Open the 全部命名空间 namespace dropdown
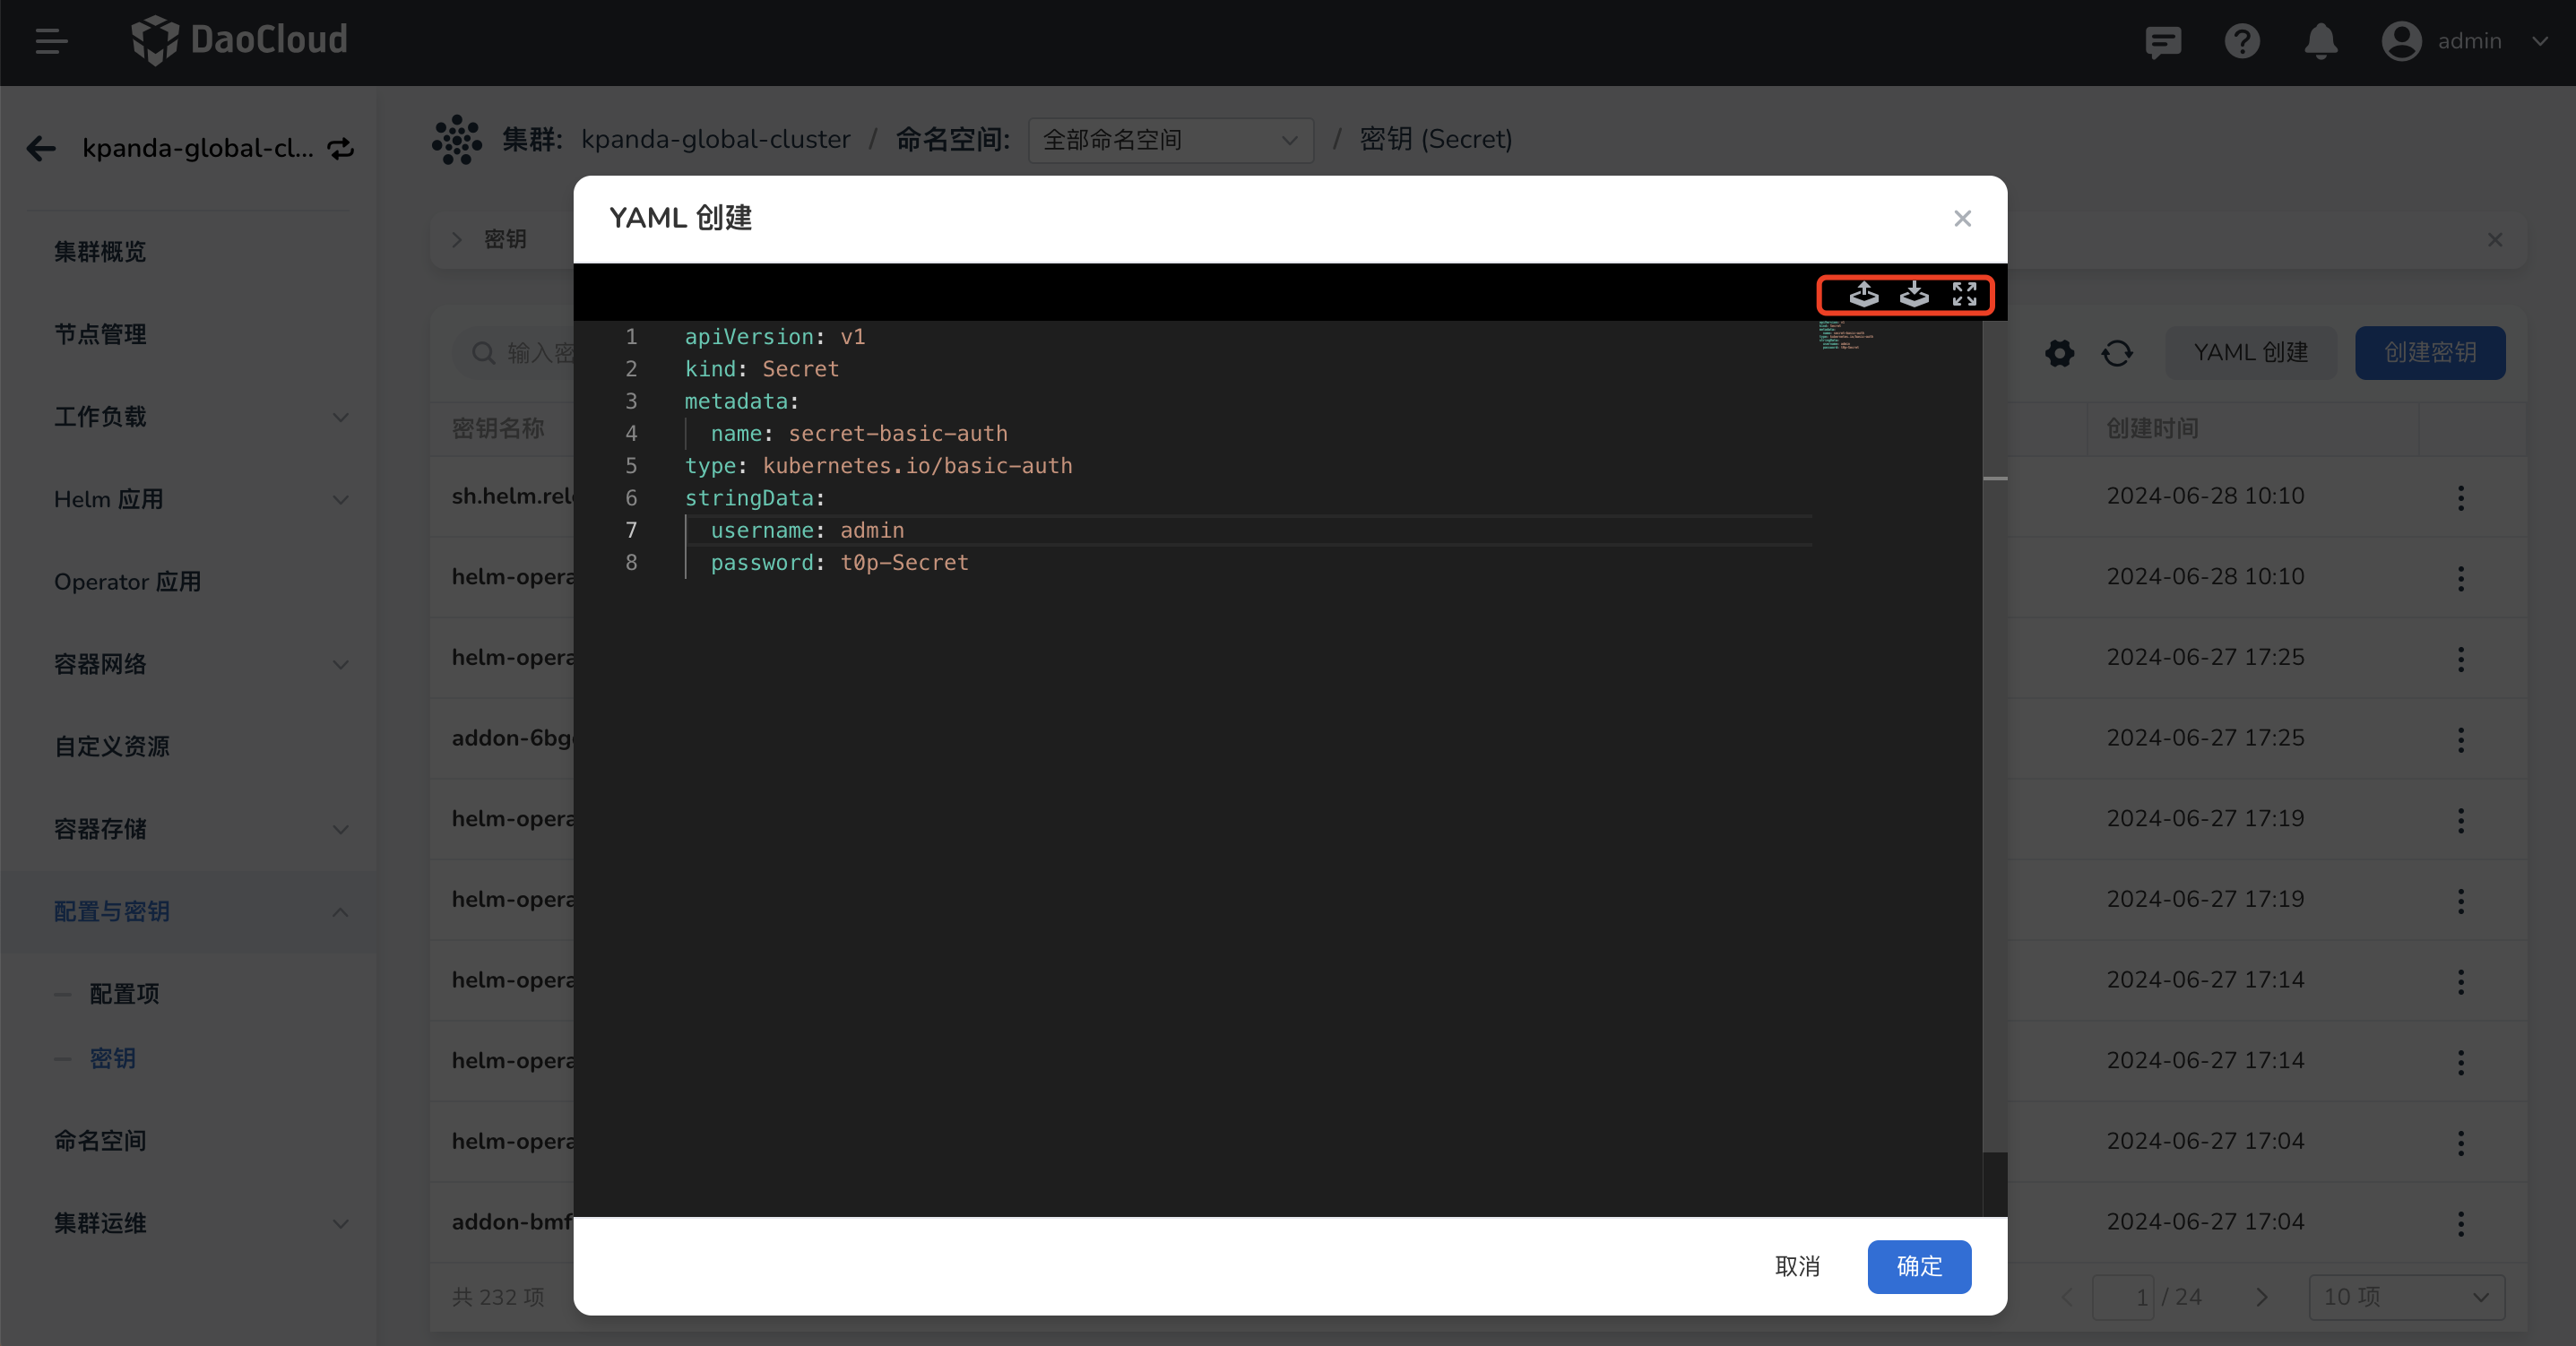 [1170, 140]
